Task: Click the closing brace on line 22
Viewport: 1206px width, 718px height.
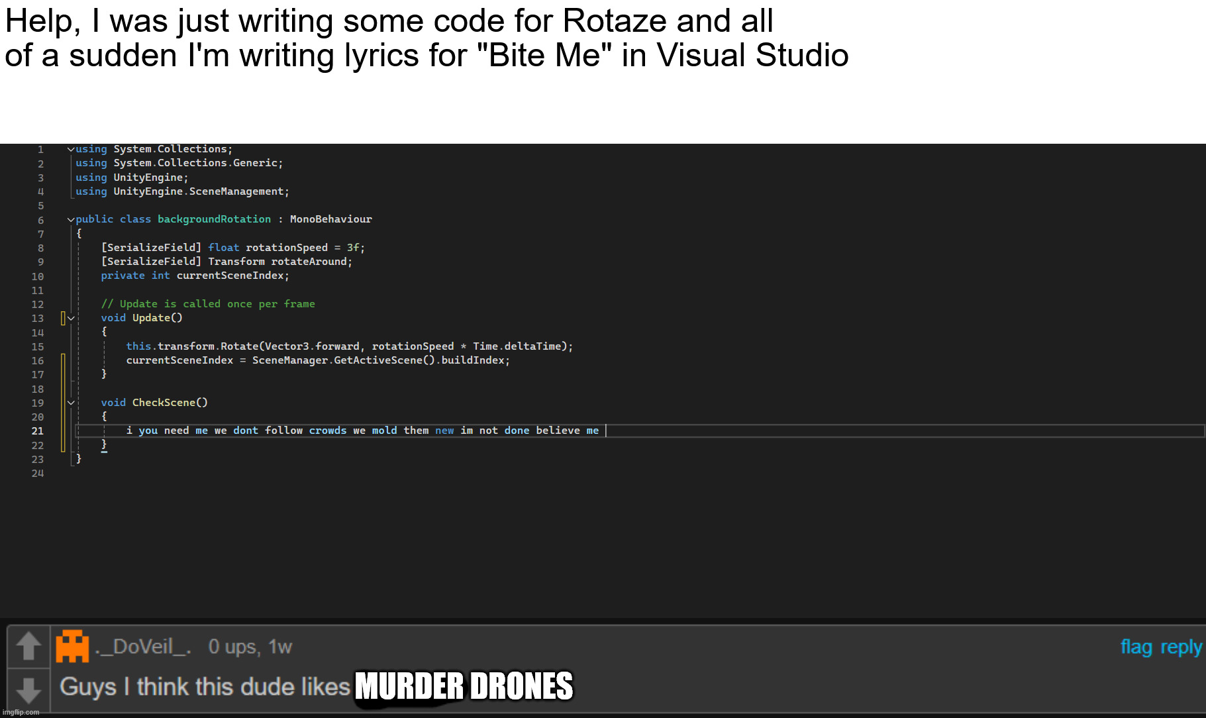Action: [x=104, y=444]
